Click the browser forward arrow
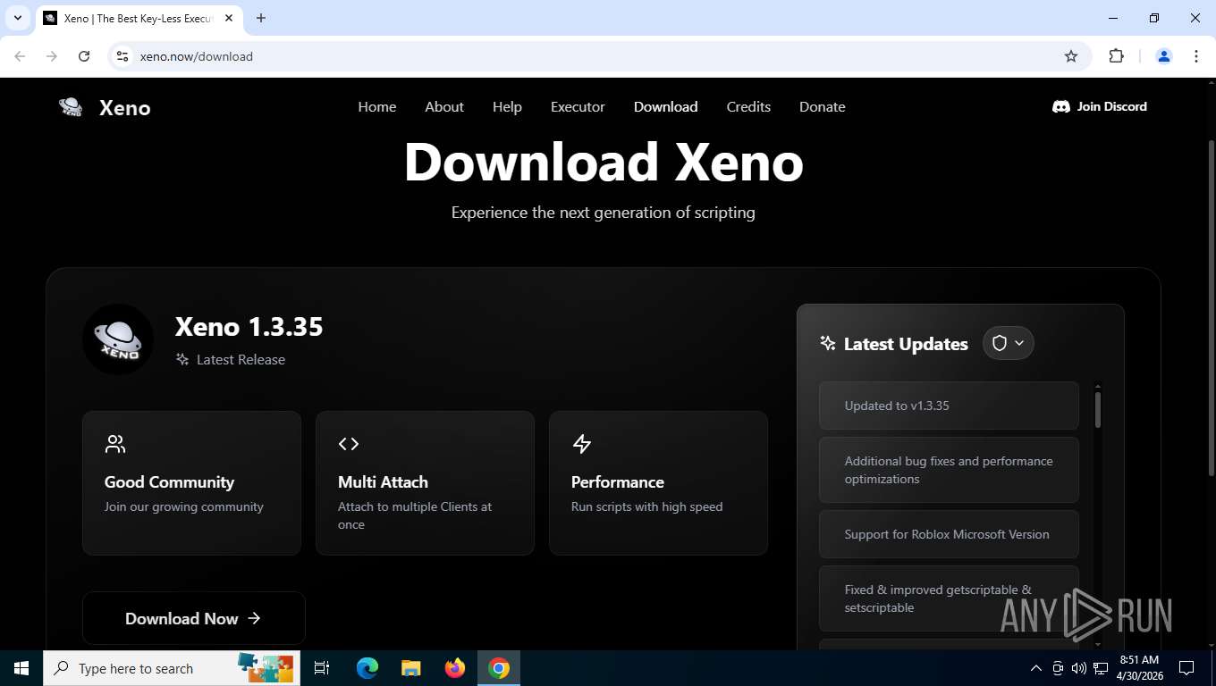The image size is (1216, 686). pyautogui.click(x=52, y=56)
